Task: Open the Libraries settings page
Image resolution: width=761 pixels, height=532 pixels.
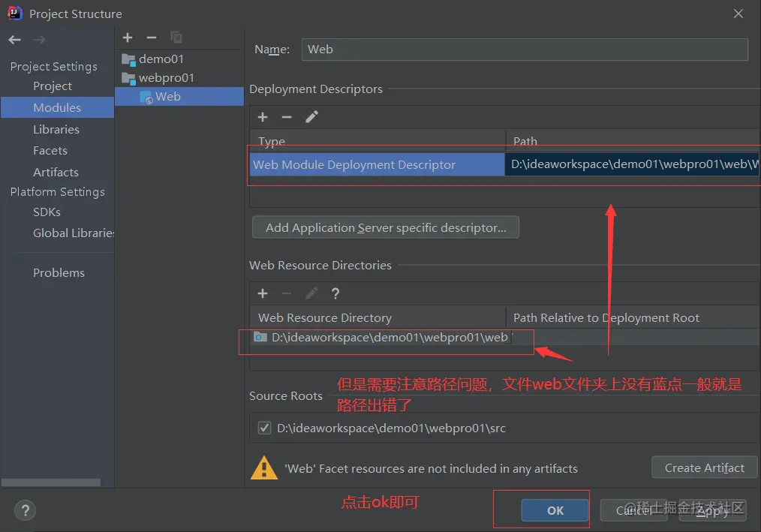Action: click(x=56, y=129)
